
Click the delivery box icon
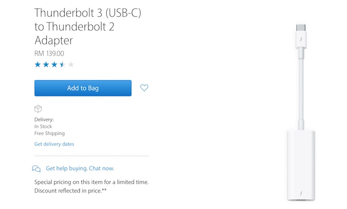(x=38, y=109)
